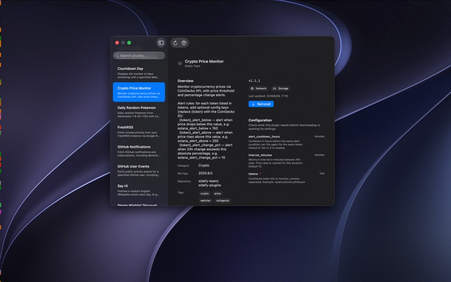451x282 pixels.
Task: Click the plugin icon beside Crypto Price Monitor title
Action: coord(180,63)
